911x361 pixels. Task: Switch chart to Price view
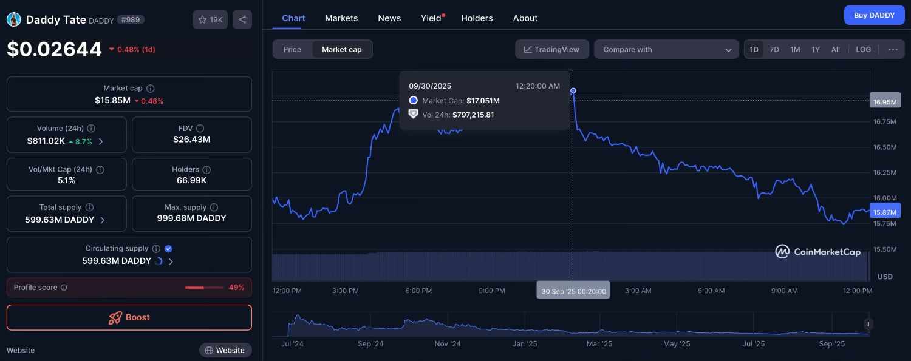[x=292, y=50]
